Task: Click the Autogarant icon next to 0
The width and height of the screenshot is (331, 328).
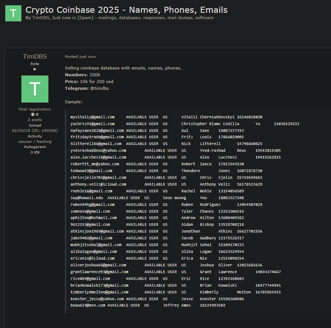Action: click(37, 153)
